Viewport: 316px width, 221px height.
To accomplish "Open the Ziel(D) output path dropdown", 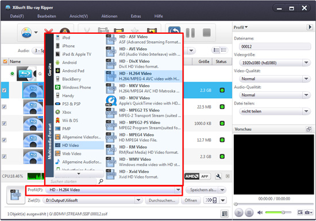I will 138,200.
